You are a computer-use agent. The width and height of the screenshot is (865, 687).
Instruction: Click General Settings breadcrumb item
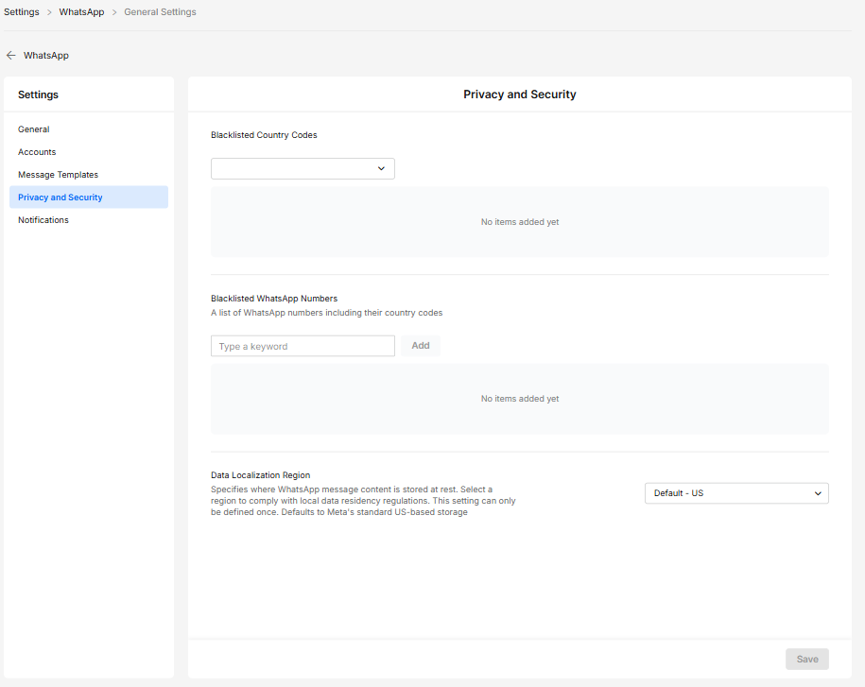click(x=160, y=12)
